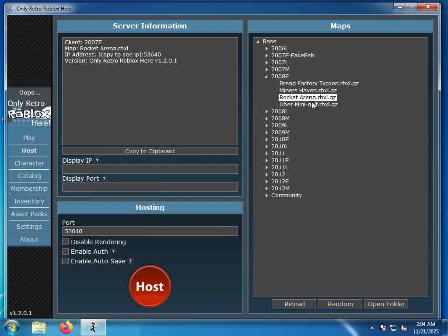Open File Explorer from the taskbar
448x336 pixels.
coord(39,328)
